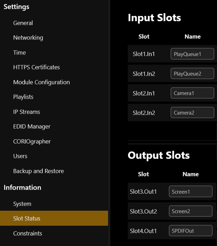Click the PlayQueue1 name field
The image size is (217, 246).
(192, 54)
